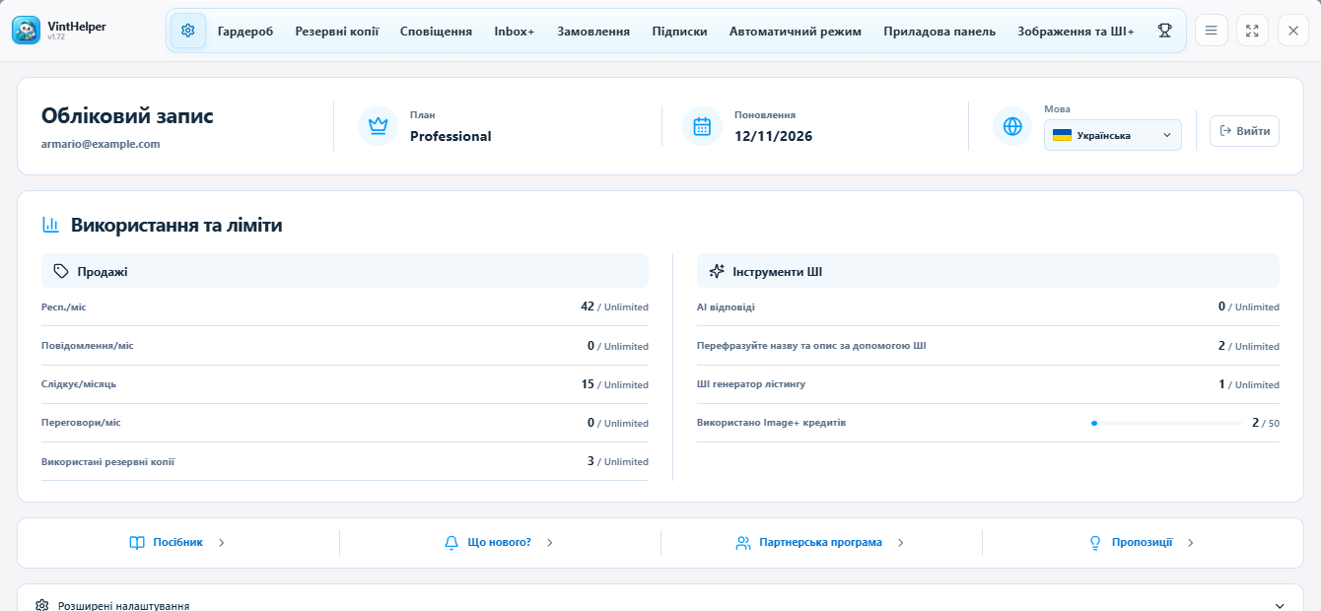
Task: Open the Посібник guide link
Action: [x=178, y=542]
